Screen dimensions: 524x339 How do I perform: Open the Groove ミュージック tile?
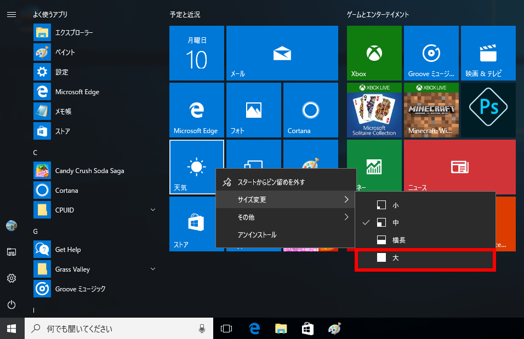pos(431,53)
